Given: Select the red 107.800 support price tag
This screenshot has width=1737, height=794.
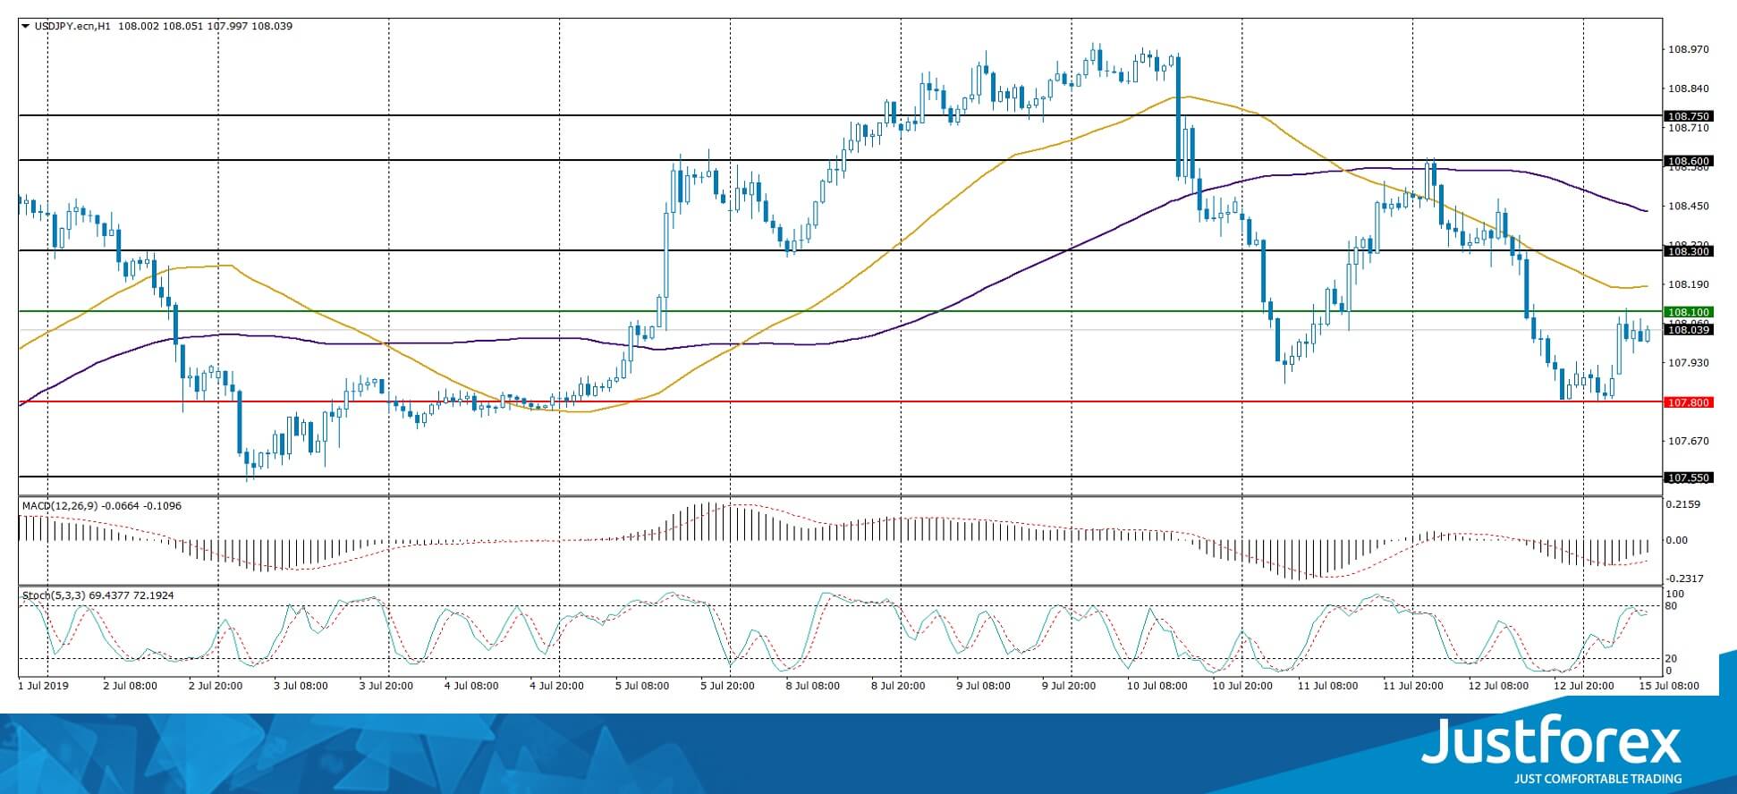Looking at the screenshot, I should click(1688, 402).
